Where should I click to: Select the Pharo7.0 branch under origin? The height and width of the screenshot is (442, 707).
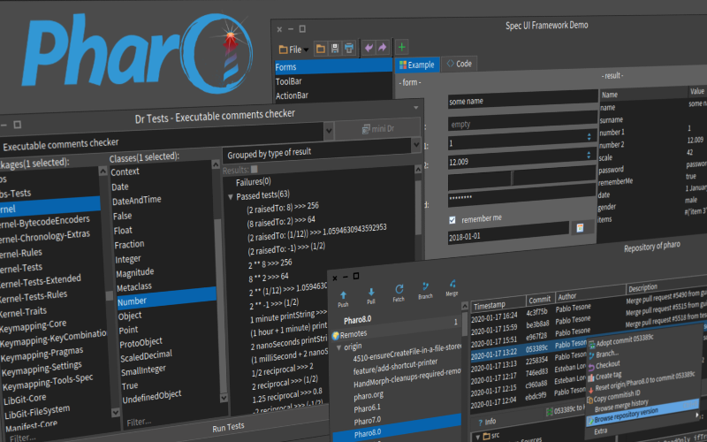(x=367, y=421)
